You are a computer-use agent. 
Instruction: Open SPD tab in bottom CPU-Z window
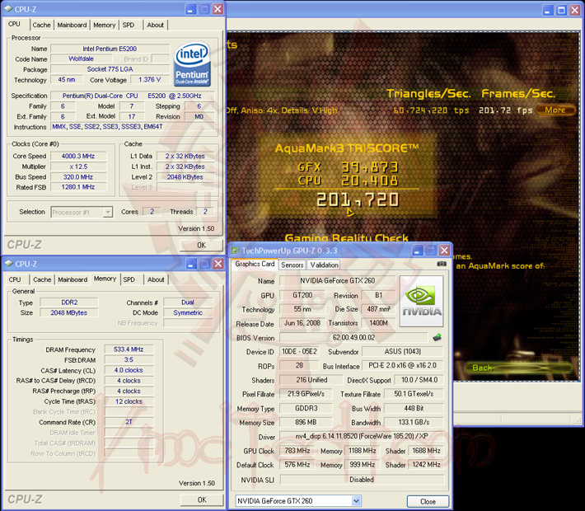pyautogui.click(x=129, y=279)
